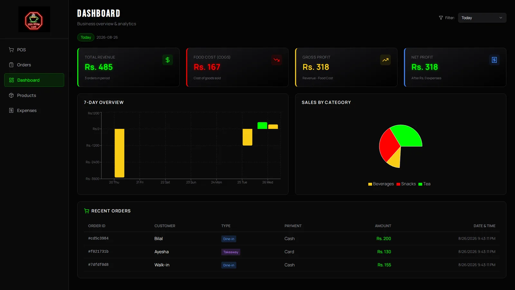Screen dimensions: 515x290
Task: Click the green bar for 26 Wed
Action: pos(262,125)
